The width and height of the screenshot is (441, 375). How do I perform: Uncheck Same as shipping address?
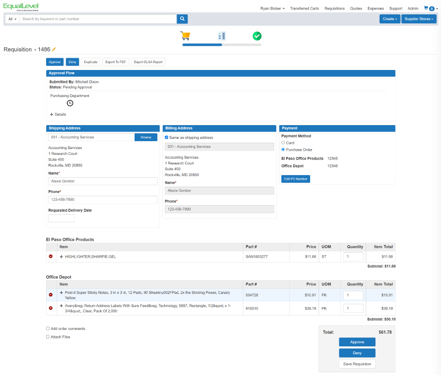pos(167,137)
